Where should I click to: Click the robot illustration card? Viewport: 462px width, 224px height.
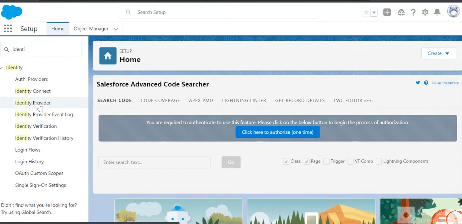tap(178, 211)
